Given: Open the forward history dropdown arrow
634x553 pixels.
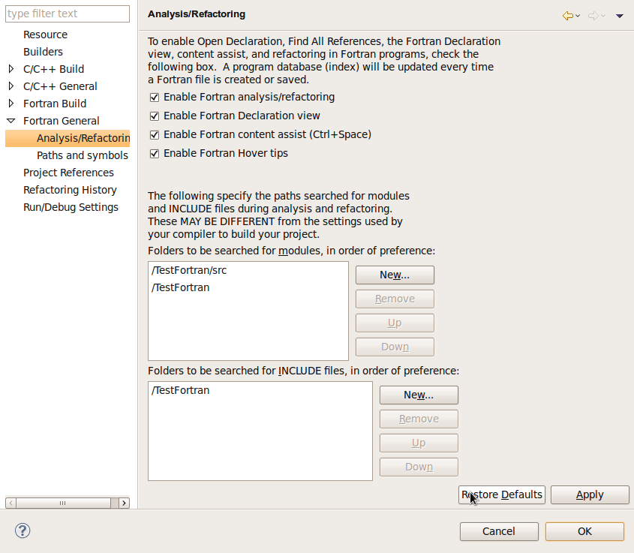Looking at the screenshot, I should 603,16.
